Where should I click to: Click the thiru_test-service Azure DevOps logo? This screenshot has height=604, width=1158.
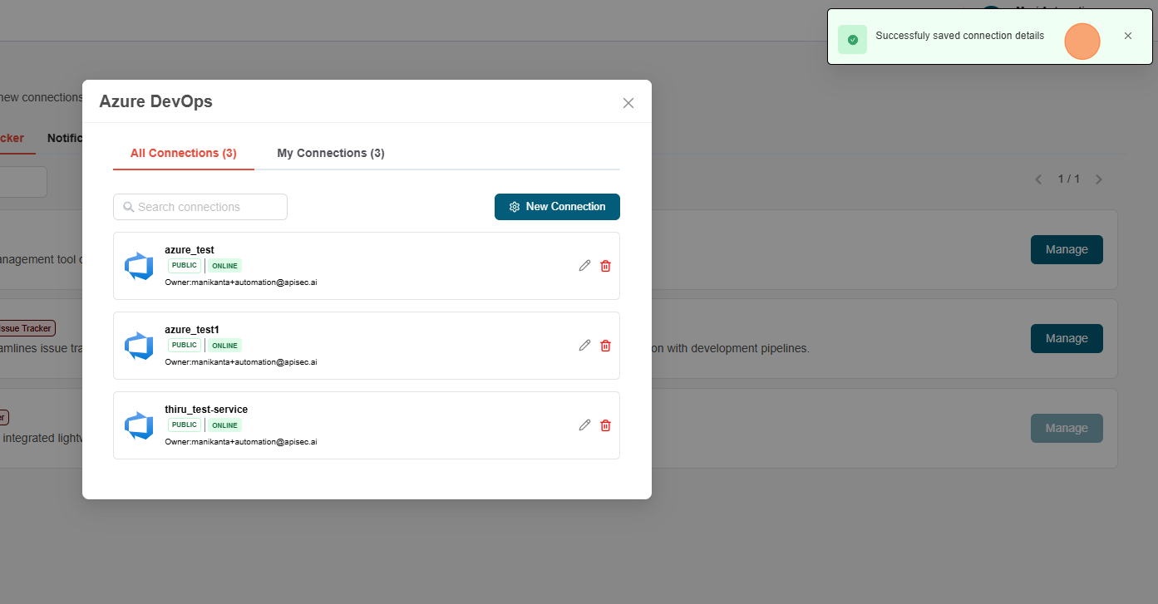tap(139, 425)
